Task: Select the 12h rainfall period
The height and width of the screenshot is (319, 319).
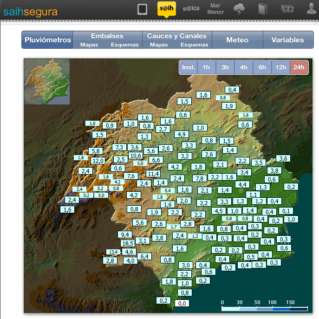Action: (281, 67)
